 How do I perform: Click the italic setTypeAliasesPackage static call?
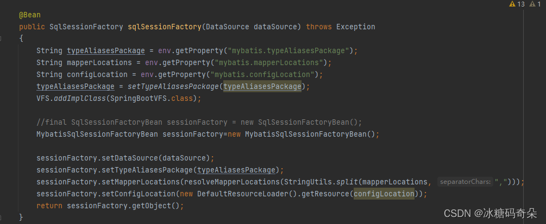173,86
